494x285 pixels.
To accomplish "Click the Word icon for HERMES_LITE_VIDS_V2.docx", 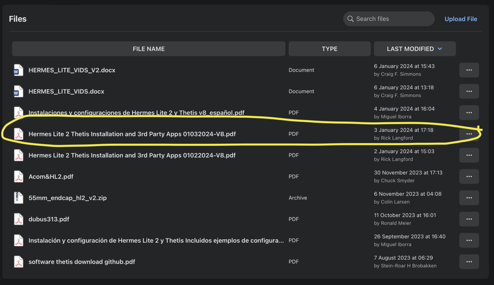I will click(x=18, y=70).
